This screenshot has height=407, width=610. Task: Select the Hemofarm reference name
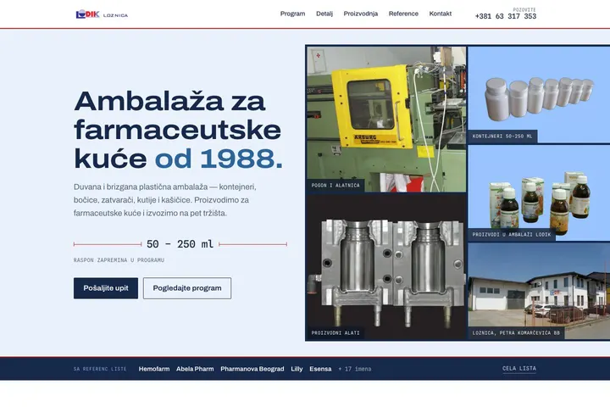[x=154, y=369]
